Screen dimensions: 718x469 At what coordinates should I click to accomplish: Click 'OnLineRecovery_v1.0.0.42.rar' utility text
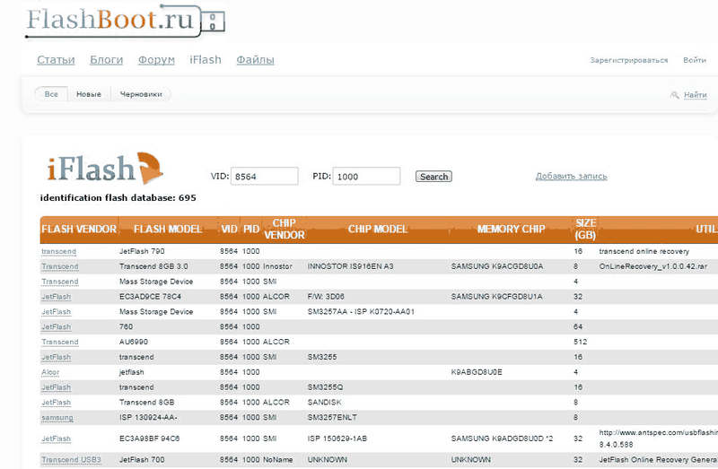653,266
